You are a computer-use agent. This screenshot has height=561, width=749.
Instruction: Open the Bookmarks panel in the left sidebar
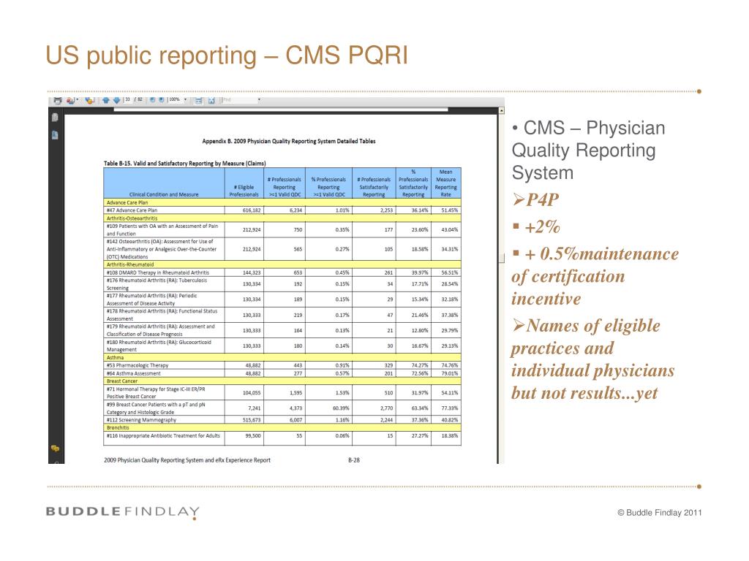pyautogui.click(x=55, y=135)
